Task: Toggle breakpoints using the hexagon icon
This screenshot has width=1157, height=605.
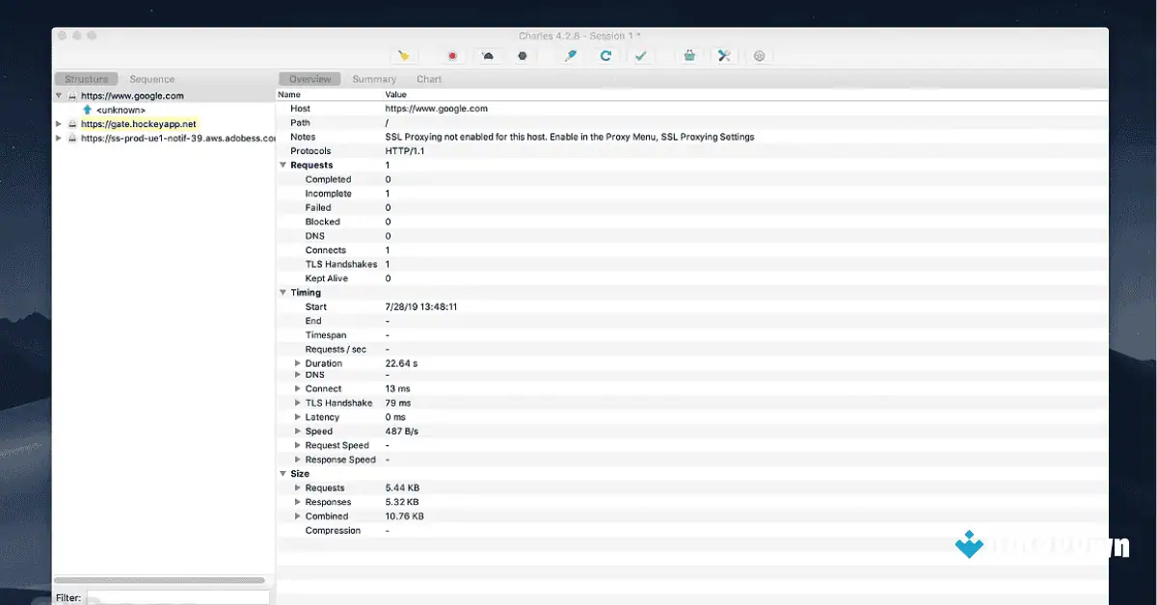Action: [523, 55]
